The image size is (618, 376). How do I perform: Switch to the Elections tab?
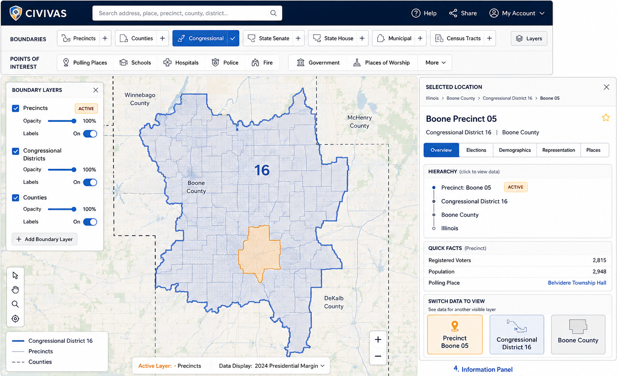[476, 150]
